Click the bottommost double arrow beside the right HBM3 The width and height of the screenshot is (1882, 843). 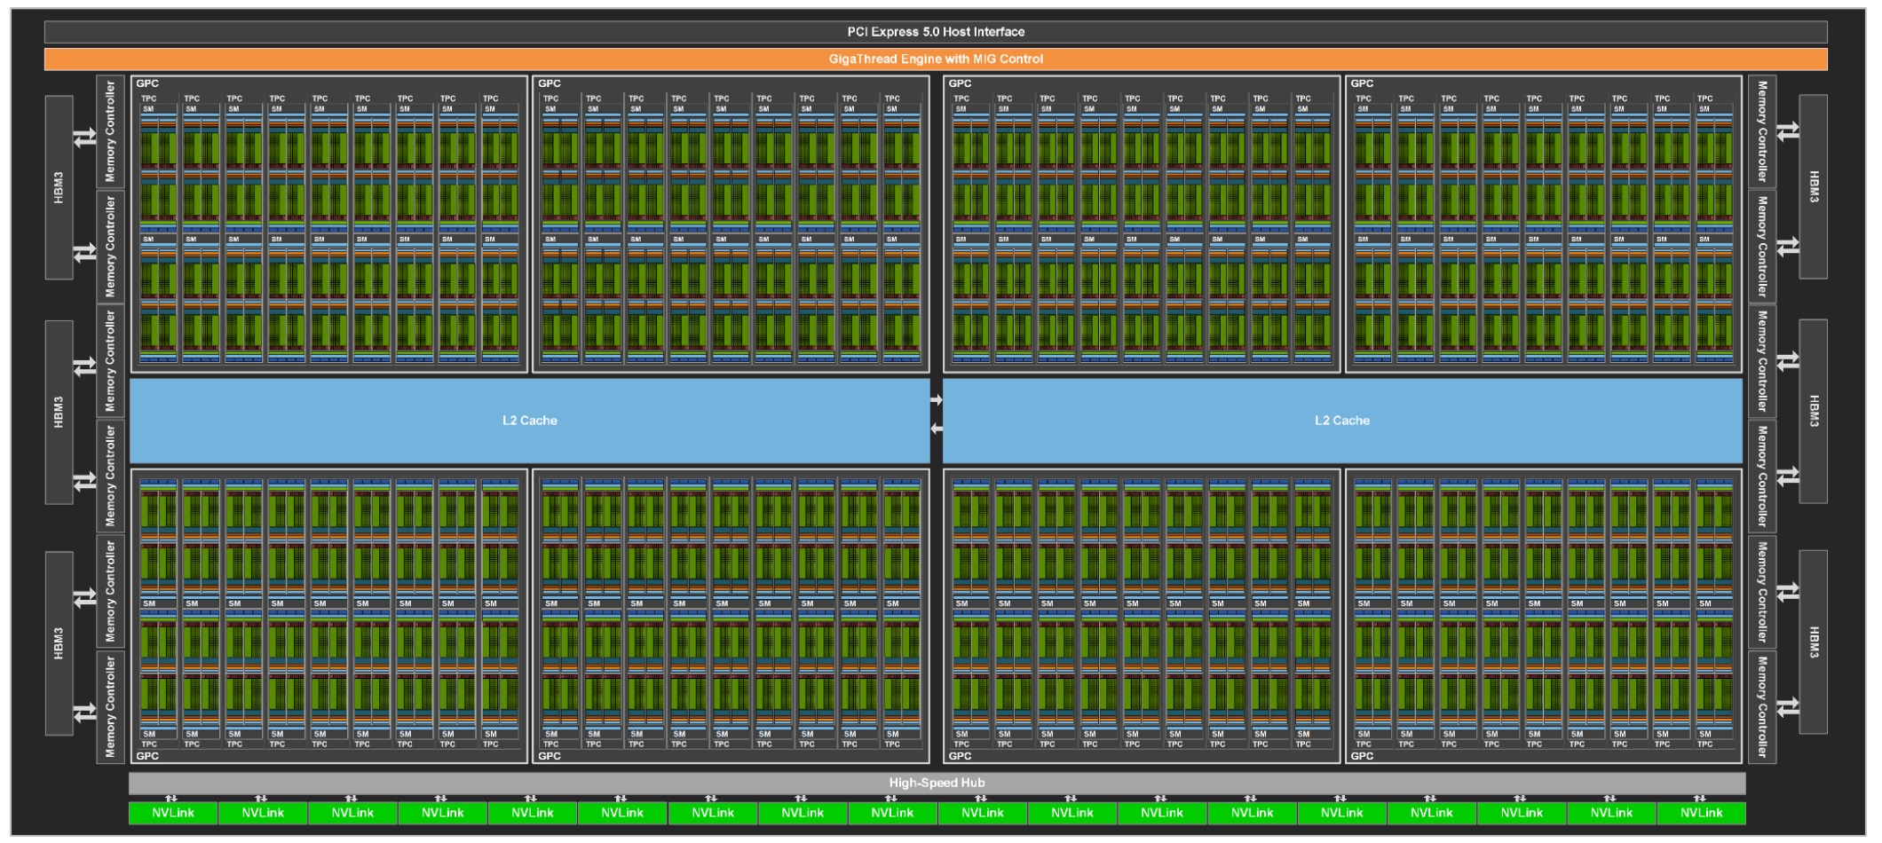[x=1788, y=707]
